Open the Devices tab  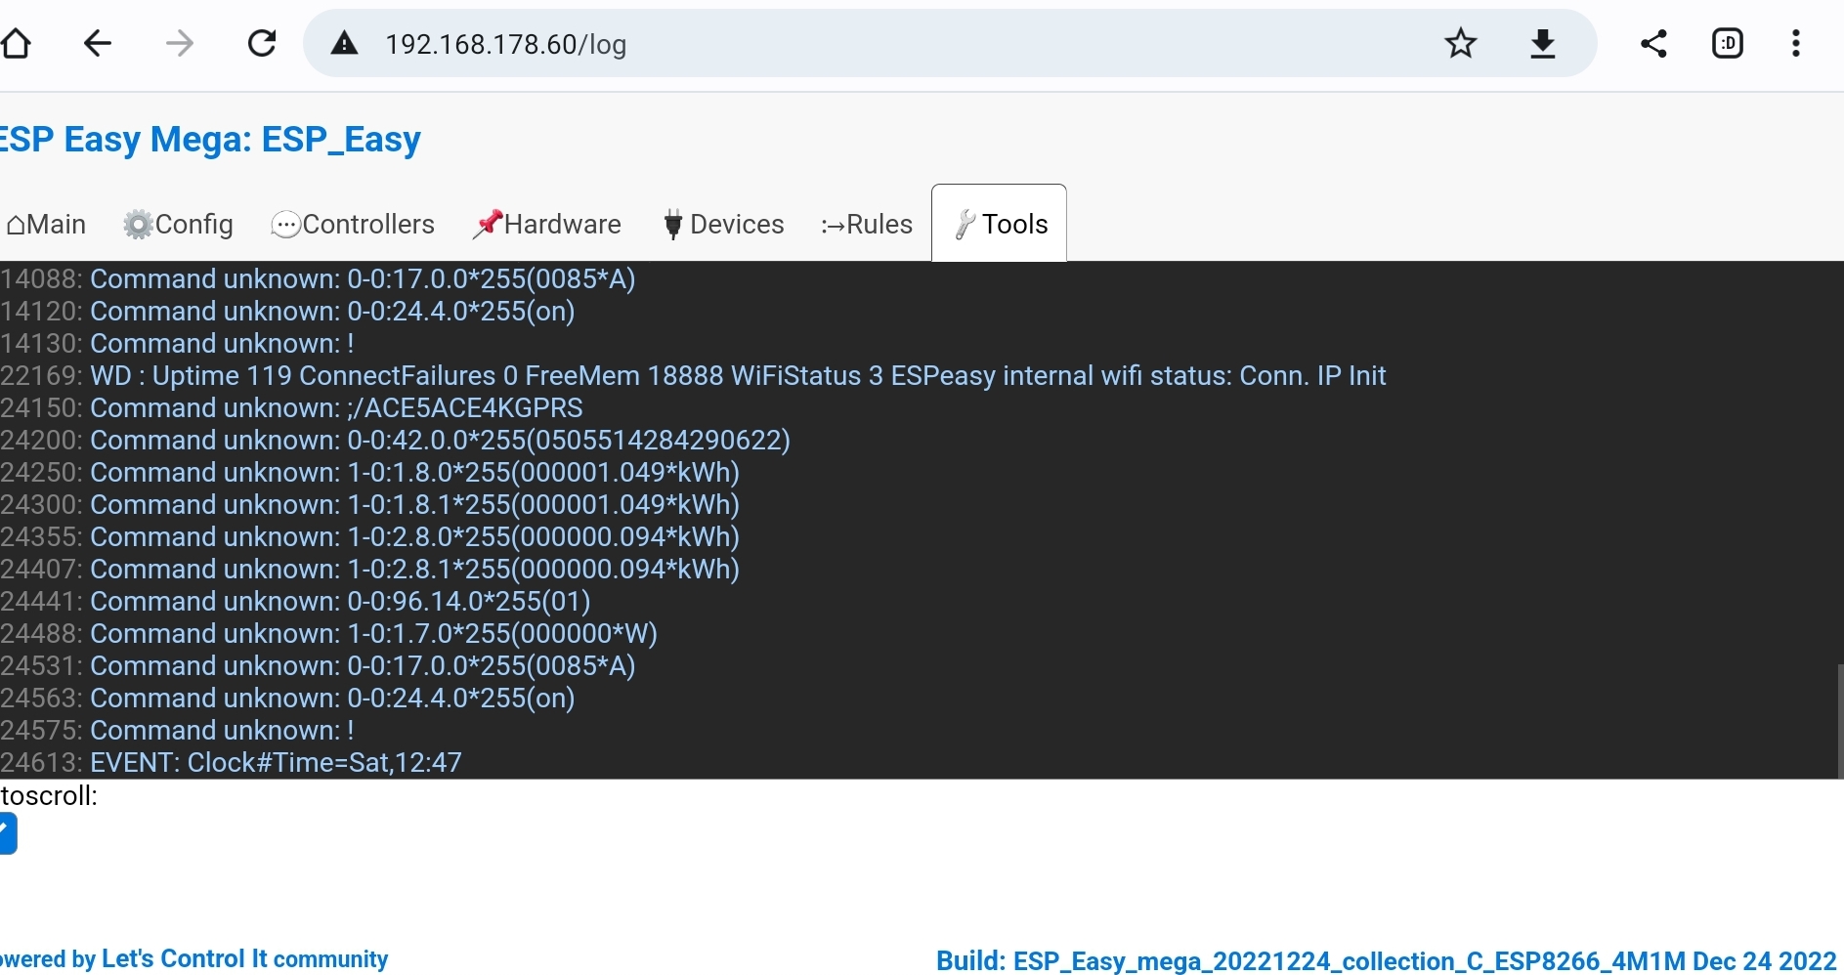pos(723,225)
